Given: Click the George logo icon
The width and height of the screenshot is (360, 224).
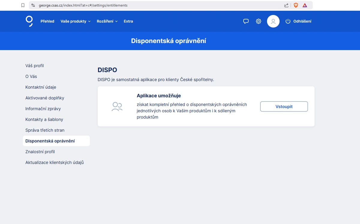Looking at the screenshot, I should tap(29, 21).
